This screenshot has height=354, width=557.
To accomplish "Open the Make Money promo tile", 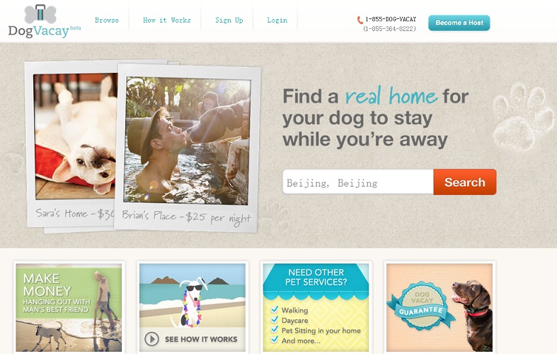I will 69,307.
